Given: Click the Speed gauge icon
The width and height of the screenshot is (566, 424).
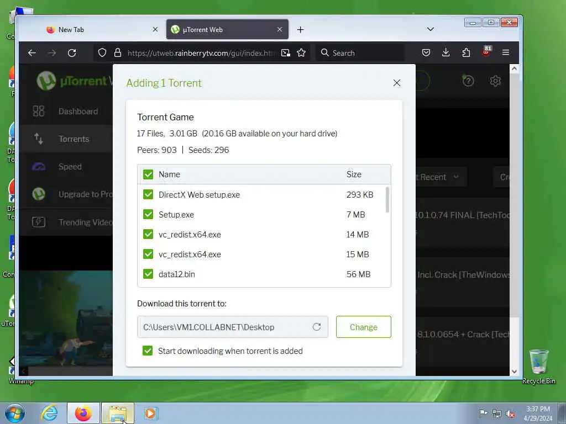Looking at the screenshot, I should (x=39, y=167).
